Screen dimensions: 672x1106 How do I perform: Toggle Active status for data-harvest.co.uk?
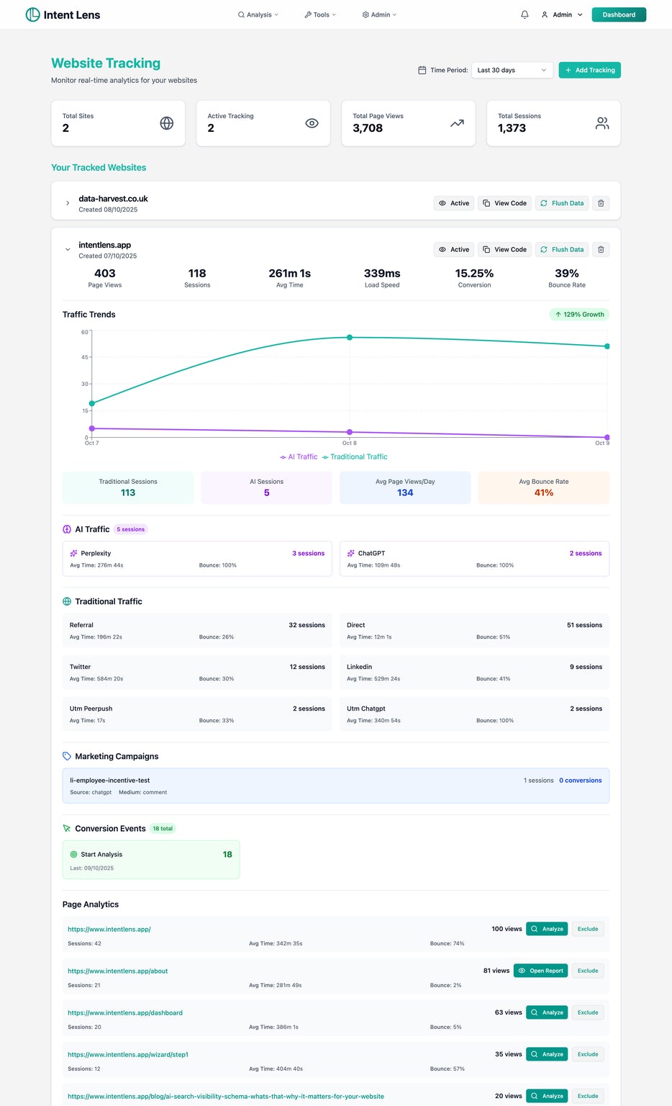pyautogui.click(x=454, y=203)
